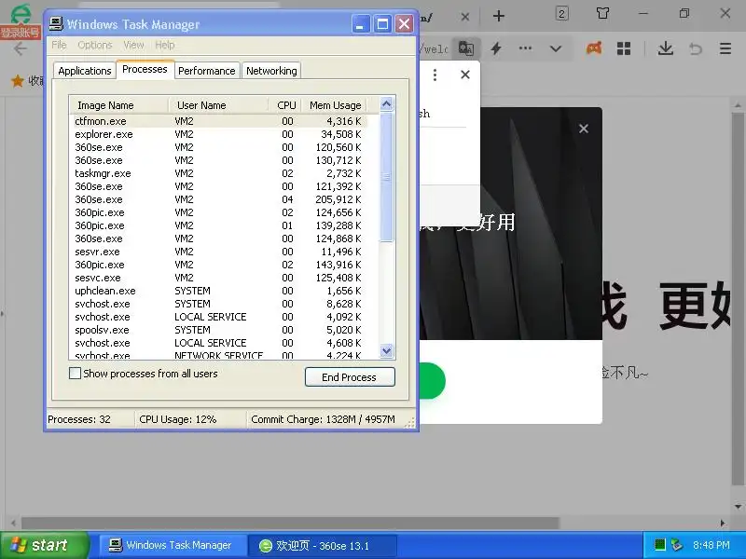This screenshot has width=746, height=559.
Task: Click the Task Manager title bar icon
Action: click(x=56, y=24)
